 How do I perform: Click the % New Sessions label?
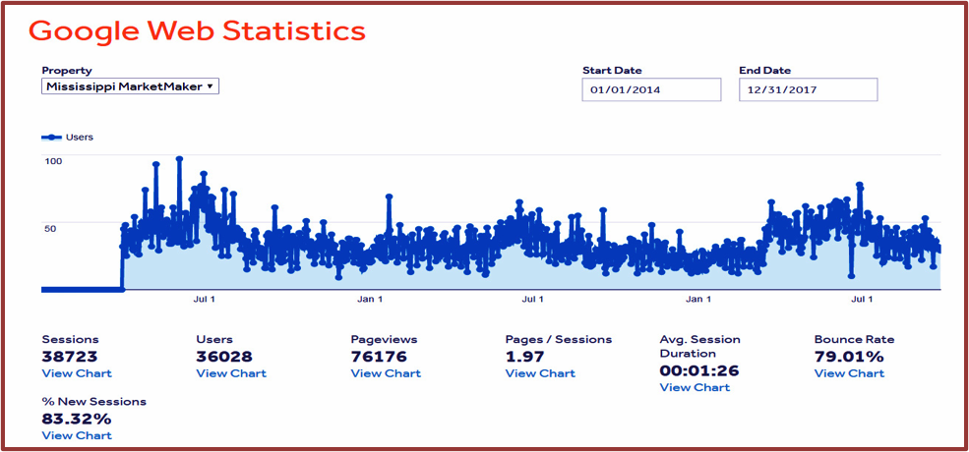point(93,401)
